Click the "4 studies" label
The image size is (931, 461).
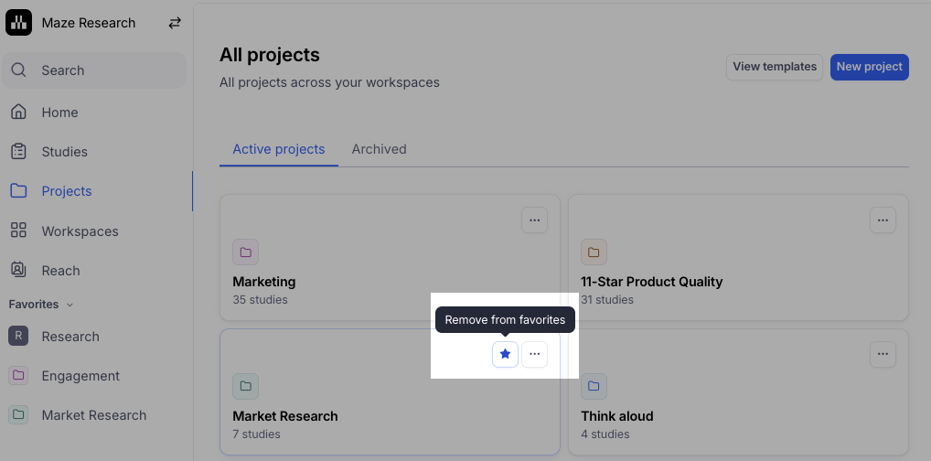coord(605,434)
